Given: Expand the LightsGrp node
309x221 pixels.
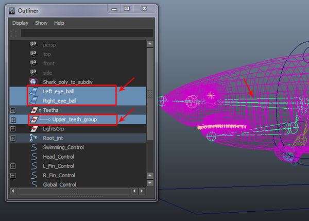Looking at the screenshot, I should (x=13, y=129).
